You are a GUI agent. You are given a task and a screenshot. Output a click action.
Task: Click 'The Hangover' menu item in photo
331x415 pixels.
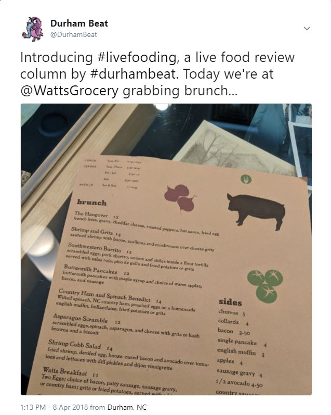coord(92,214)
